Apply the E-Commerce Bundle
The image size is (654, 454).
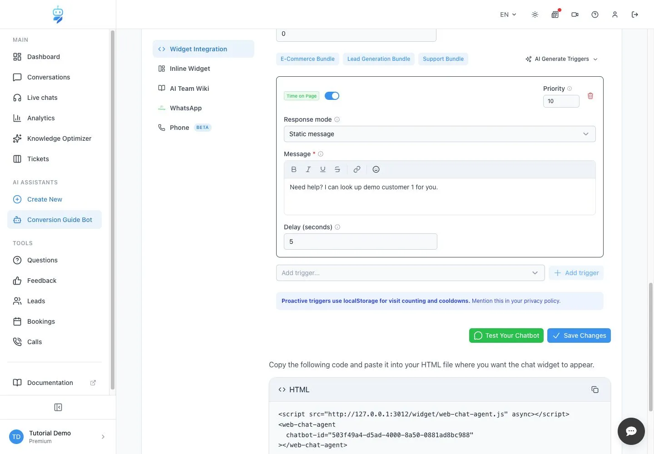point(307,59)
